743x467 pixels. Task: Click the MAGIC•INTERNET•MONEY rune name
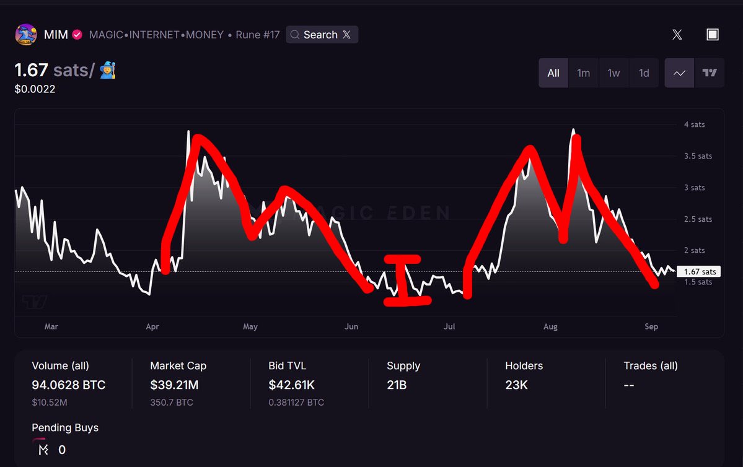click(156, 35)
